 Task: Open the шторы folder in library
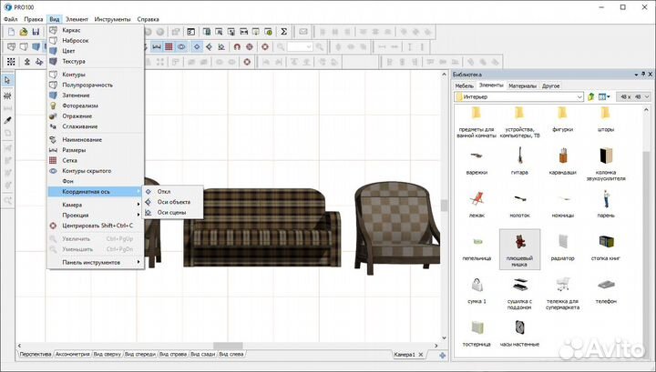pos(605,118)
